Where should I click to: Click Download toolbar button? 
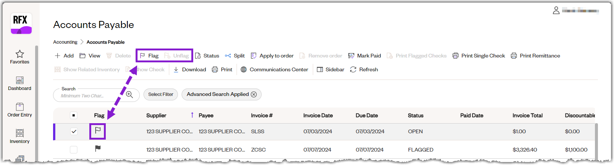pos(190,69)
